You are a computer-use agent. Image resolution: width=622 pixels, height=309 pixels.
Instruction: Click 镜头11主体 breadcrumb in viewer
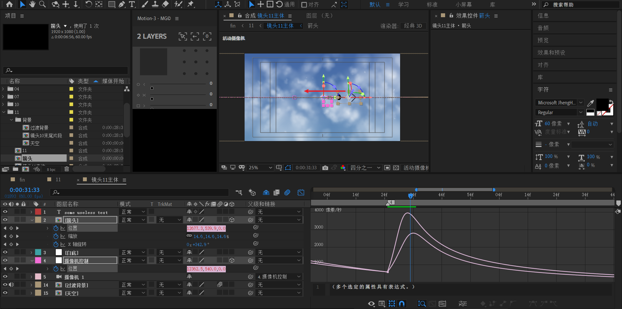tap(280, 26)
